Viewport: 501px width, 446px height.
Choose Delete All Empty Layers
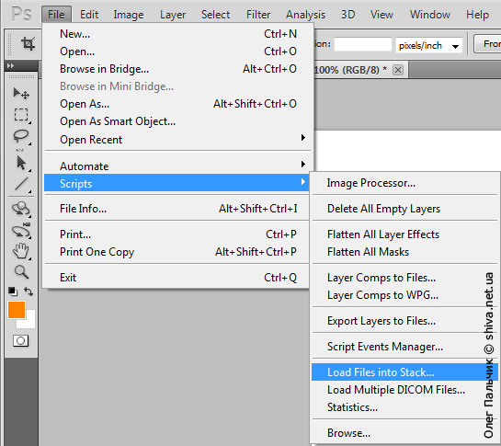404,209
